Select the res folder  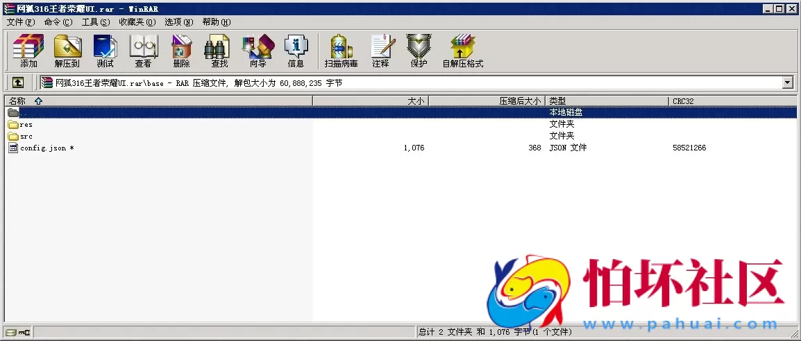(26, 125)
